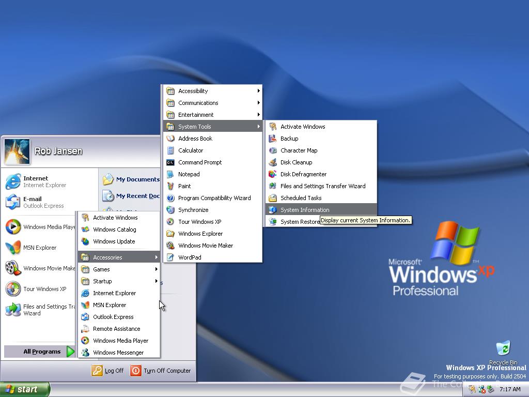Viewport: 529px width, 397px height.
Task: Click the Windows Catalog icon
Action: point(85,229)
